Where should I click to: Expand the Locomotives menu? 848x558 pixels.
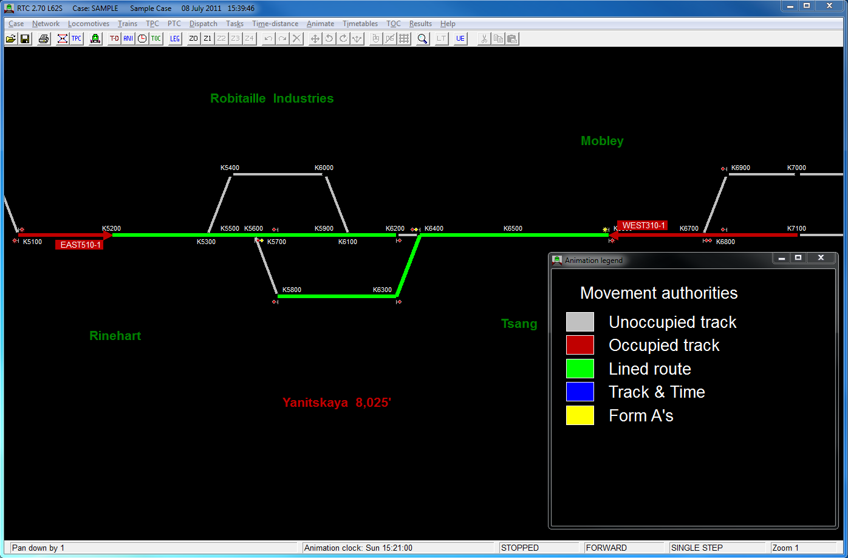click(89, 24)
